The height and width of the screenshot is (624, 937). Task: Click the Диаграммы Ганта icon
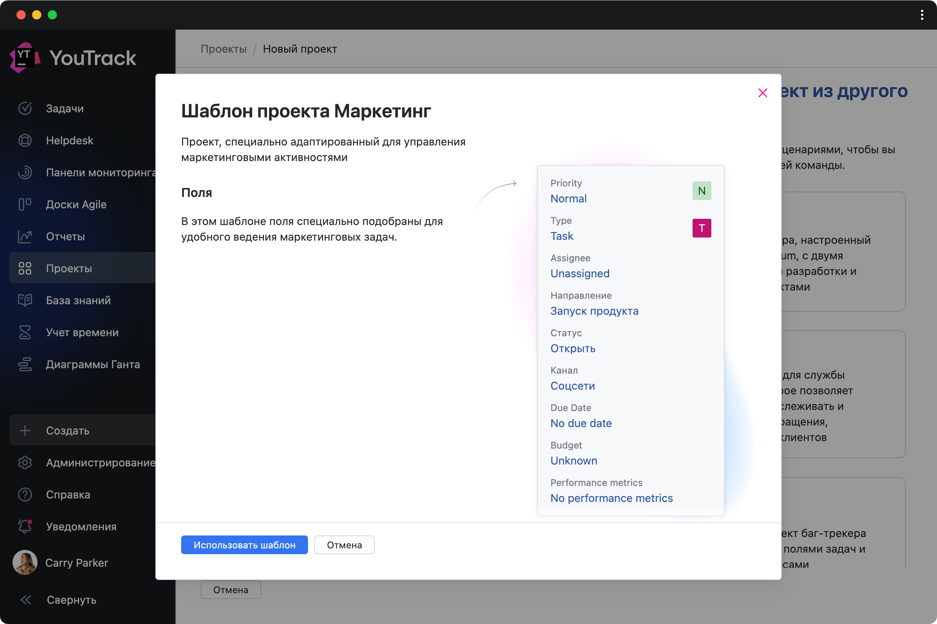25,364
